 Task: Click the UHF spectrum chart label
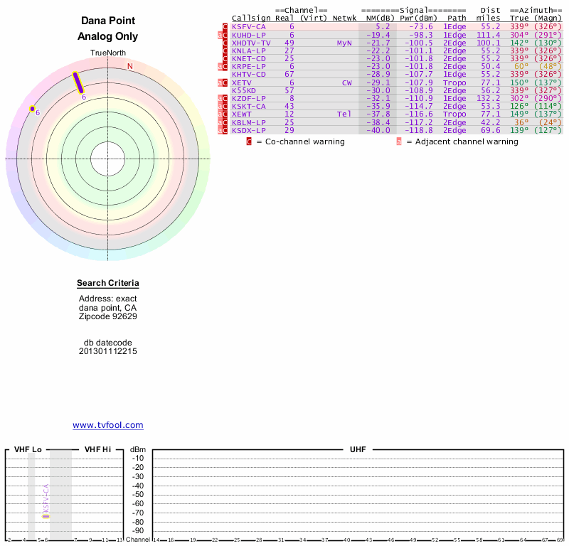pyautogui.click(x=358, y=450)
